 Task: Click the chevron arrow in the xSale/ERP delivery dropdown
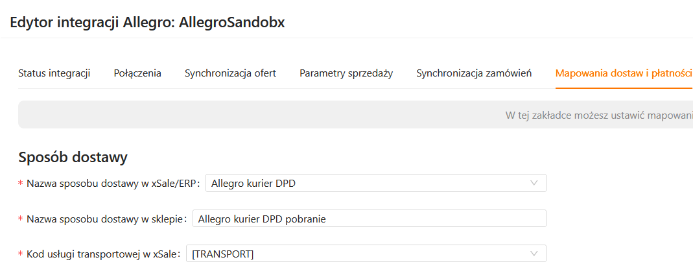coord(534,184)
